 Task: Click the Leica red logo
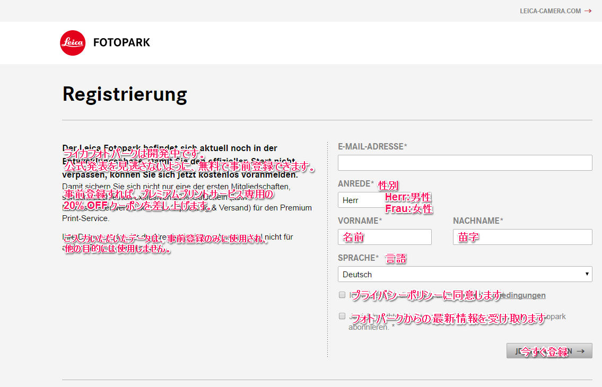point(73,42)
